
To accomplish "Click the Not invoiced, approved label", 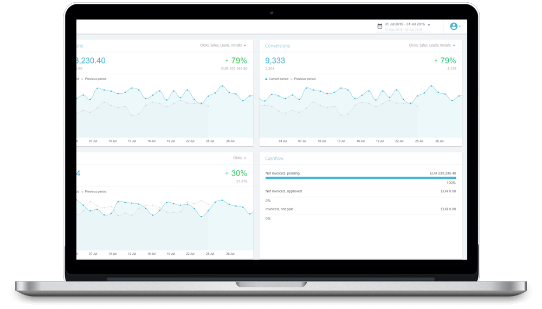I will [283, 191].
